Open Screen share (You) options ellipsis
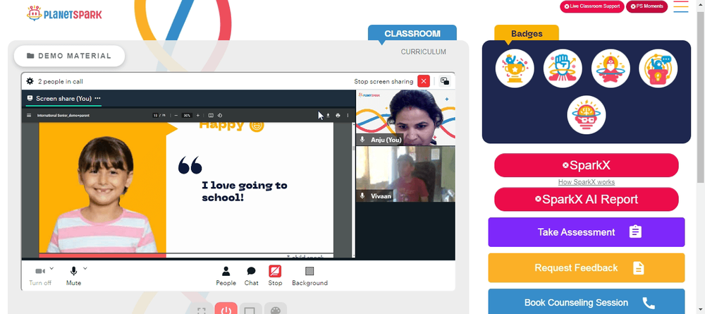 point(97,98)
